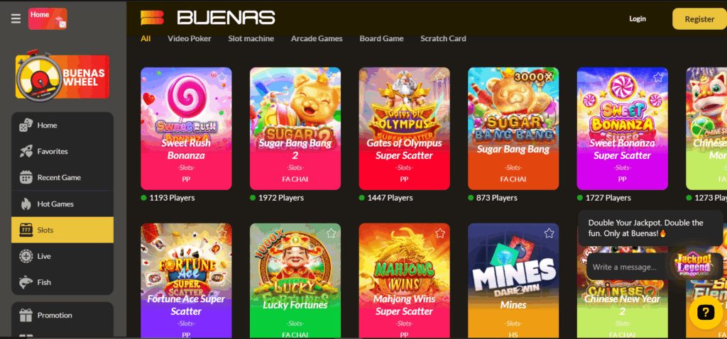Open the Gates of Olympus Super Scatter game

404,129
